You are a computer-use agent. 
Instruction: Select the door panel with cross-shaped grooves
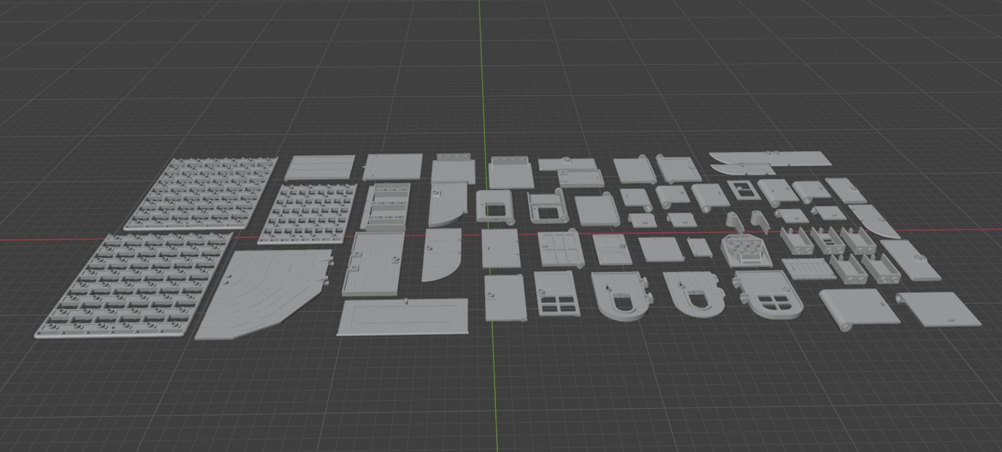pyautogui.click(x=559, y=248)
